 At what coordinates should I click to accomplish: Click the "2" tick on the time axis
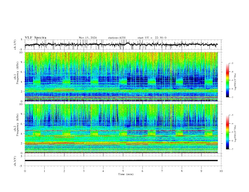point(64,171)
